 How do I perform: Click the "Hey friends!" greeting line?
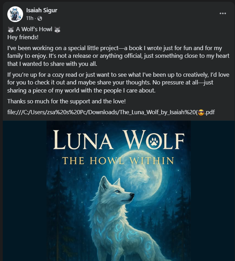[23, 37]
